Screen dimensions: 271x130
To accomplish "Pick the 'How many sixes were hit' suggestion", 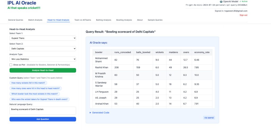I will pos(36,88).
